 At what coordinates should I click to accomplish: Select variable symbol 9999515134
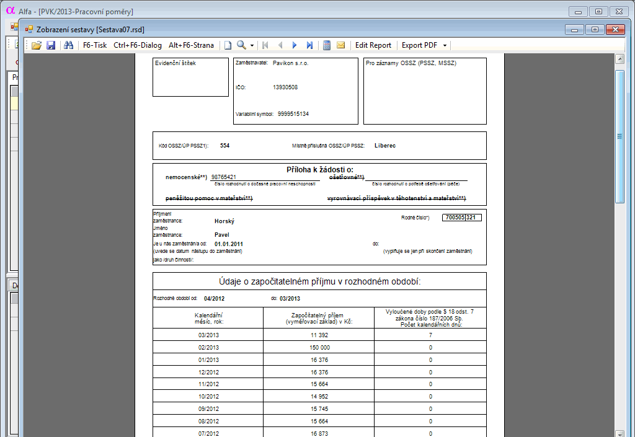click(293, 113)
